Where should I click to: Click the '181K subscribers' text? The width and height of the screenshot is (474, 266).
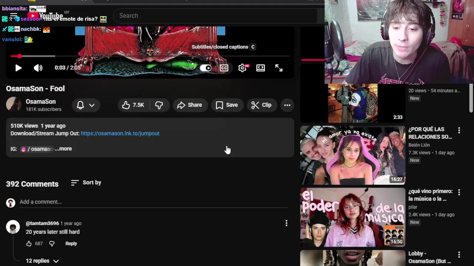point(43,109)
